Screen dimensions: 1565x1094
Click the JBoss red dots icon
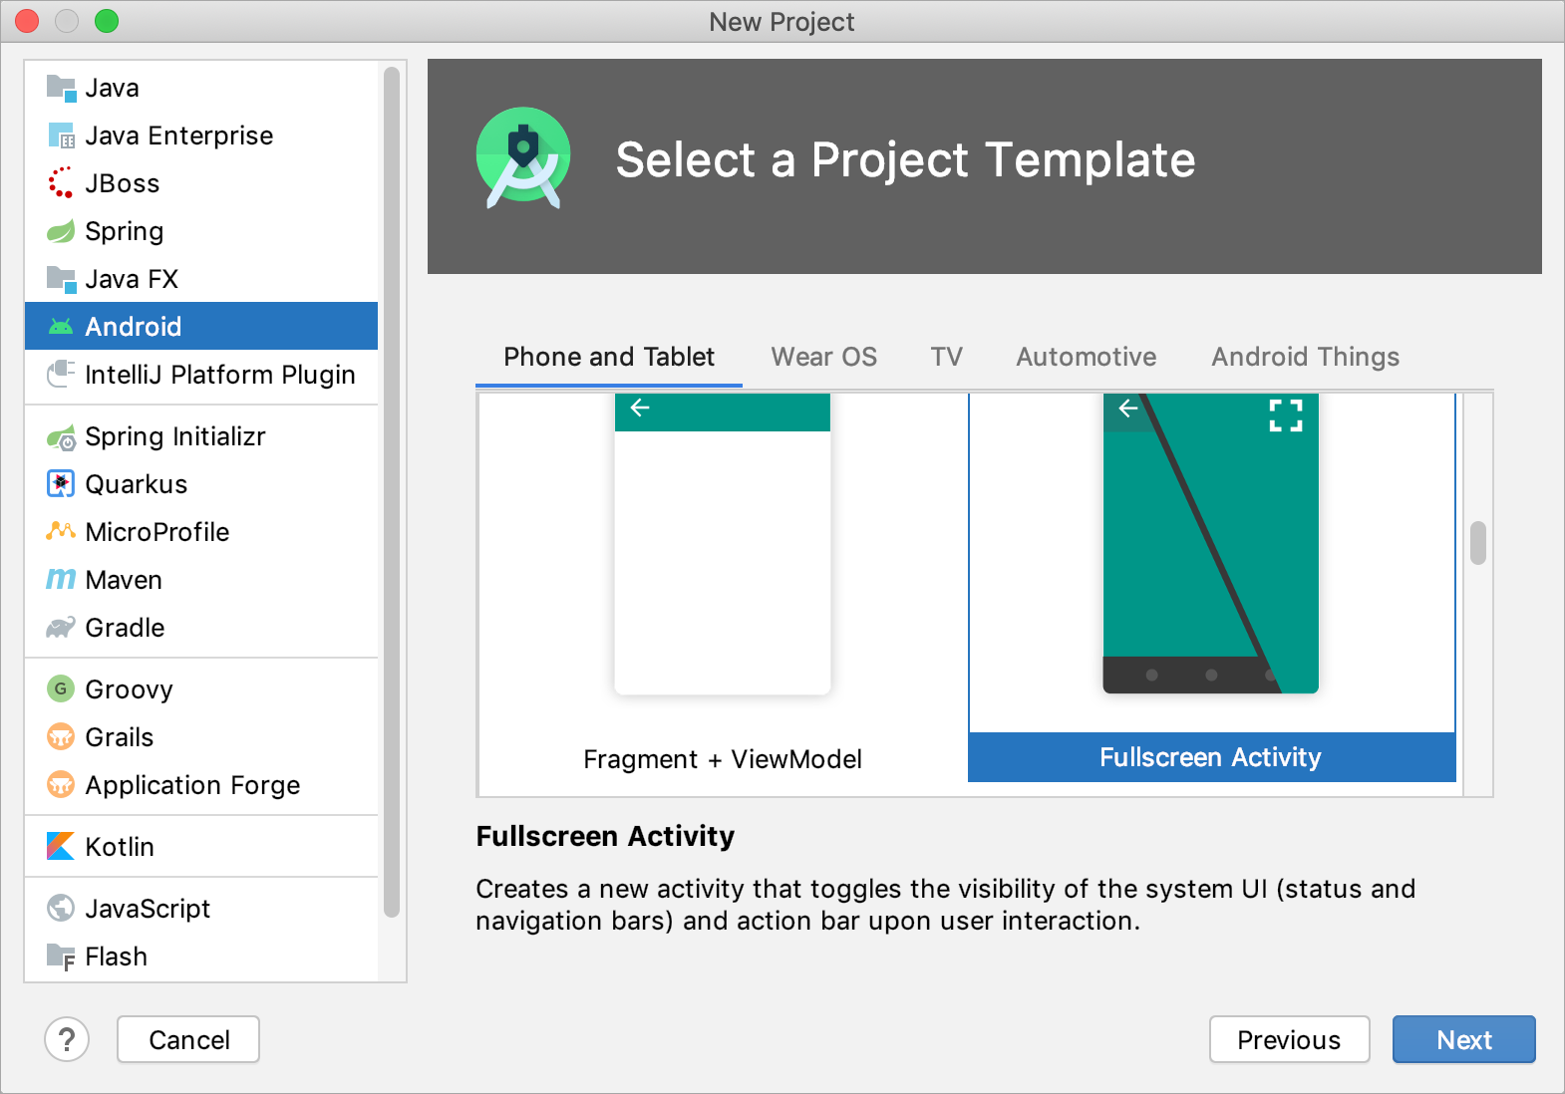coord(61,183)
